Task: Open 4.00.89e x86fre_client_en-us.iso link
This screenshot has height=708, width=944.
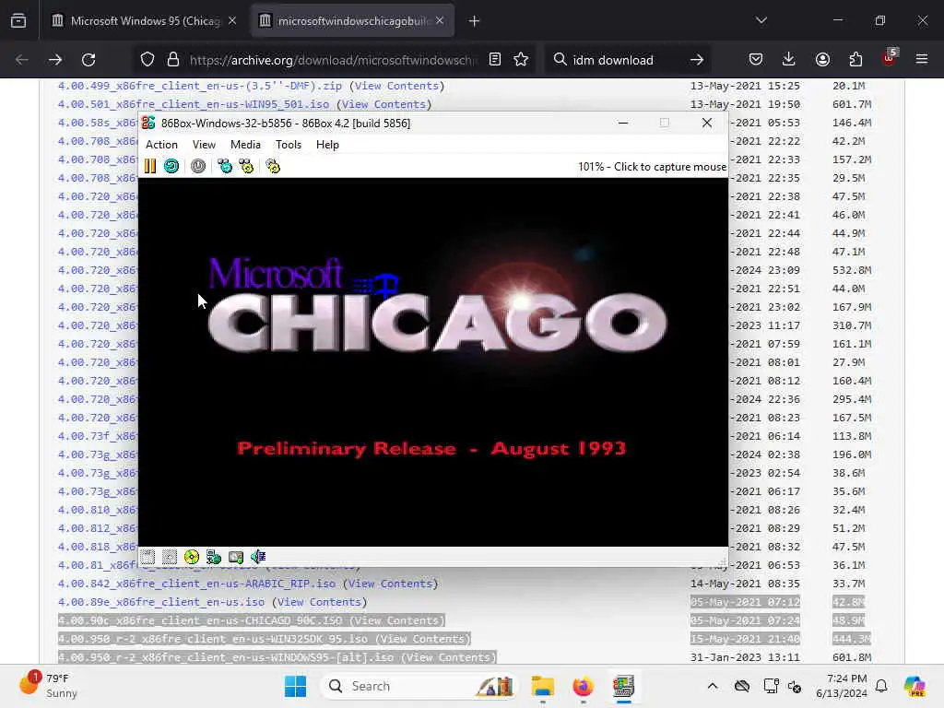Action: [x=160, y=602]
